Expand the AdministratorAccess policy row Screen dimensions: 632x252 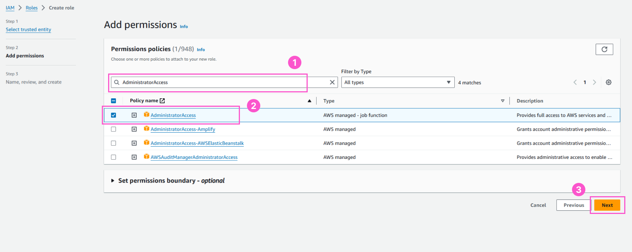click(x=134, y=115)
